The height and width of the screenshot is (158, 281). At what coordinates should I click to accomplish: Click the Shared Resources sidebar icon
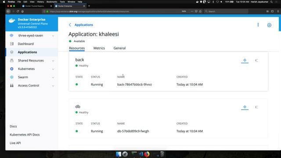click(x=12, y=61)
